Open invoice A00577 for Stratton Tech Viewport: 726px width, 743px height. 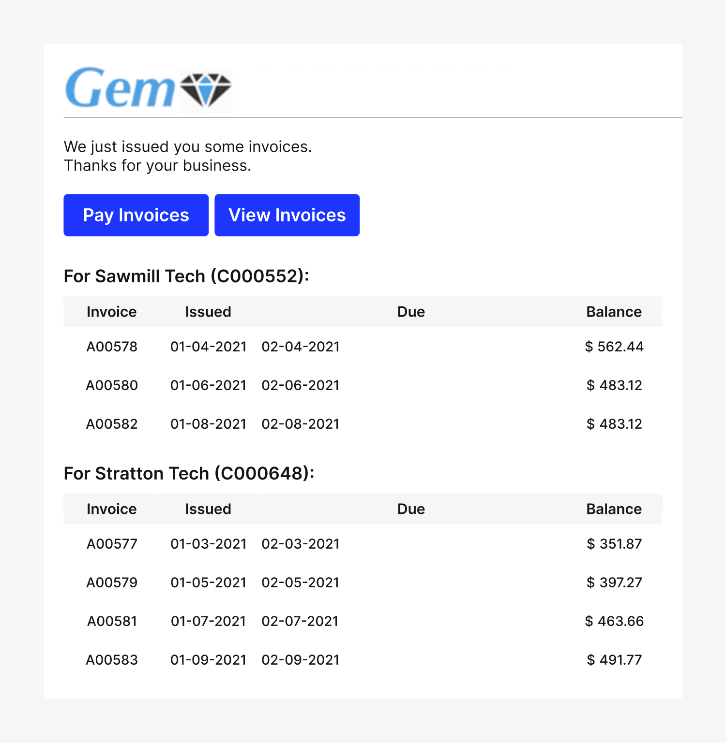(x=112, y=544)
